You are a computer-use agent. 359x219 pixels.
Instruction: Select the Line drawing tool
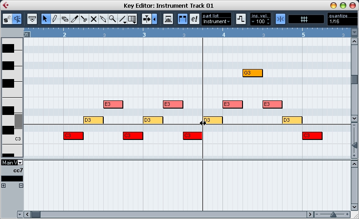(x=123, y=19)
